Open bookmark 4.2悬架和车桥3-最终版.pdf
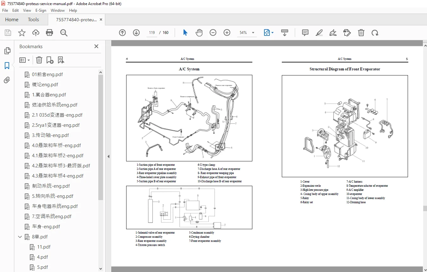Image resolution: width=427 pixels, height=272 pixels. coord(61,166)
